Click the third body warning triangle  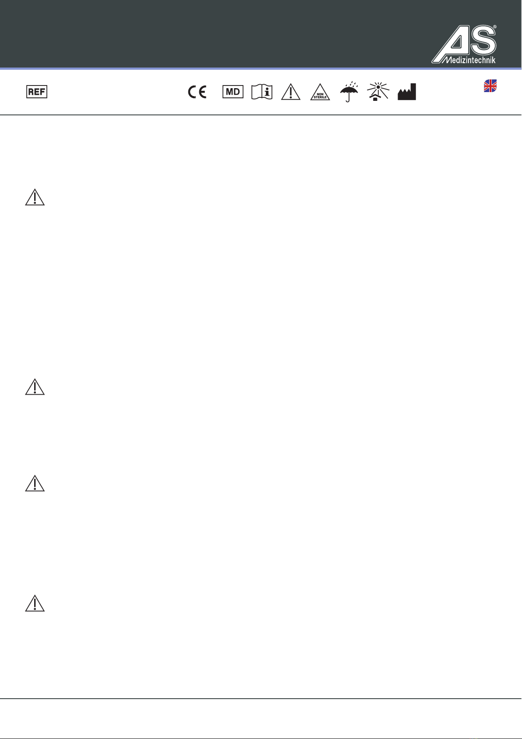pyautogui.click(x=35, y=483)
